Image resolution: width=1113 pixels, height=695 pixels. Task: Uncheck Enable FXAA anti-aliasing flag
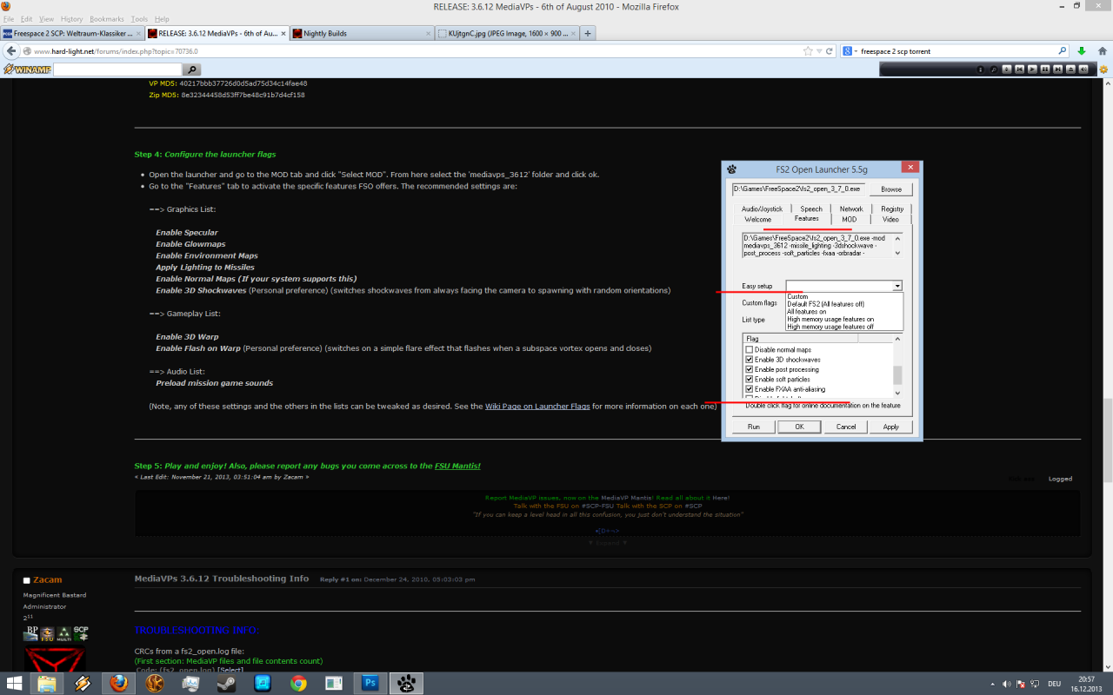coord(750,389)
